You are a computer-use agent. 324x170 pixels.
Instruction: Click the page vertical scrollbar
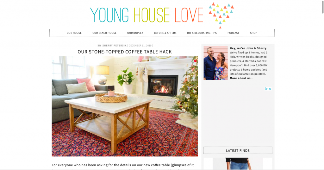(x=322, y=7)
